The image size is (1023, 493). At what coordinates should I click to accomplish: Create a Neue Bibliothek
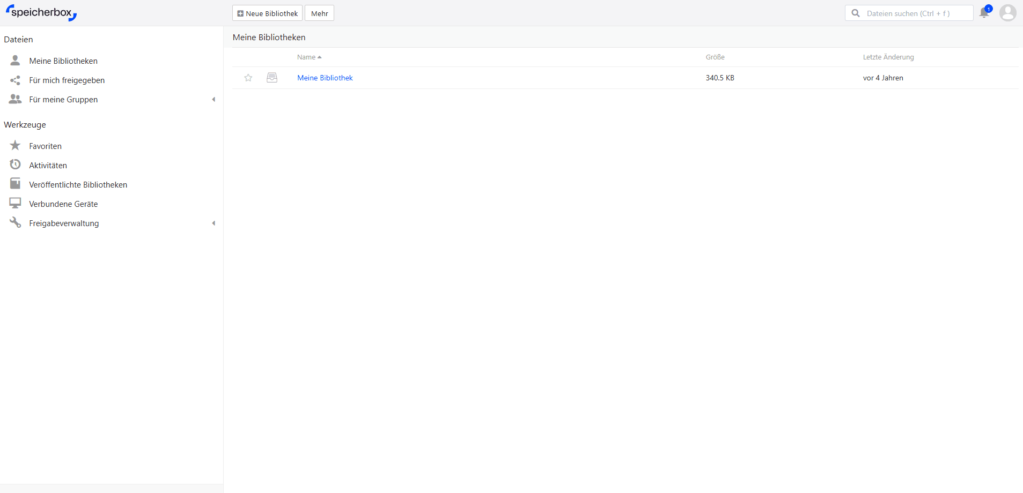coord(267,13)
